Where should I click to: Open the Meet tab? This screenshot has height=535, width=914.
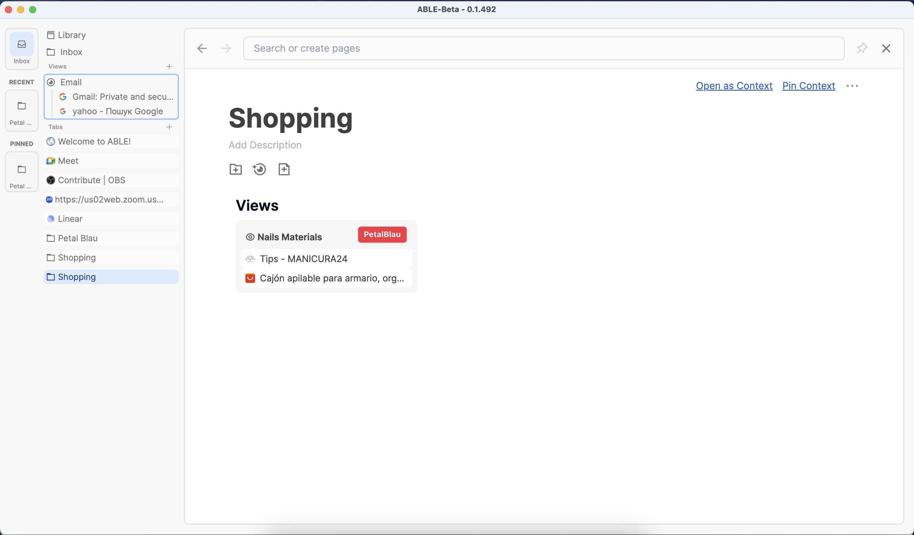68,161
